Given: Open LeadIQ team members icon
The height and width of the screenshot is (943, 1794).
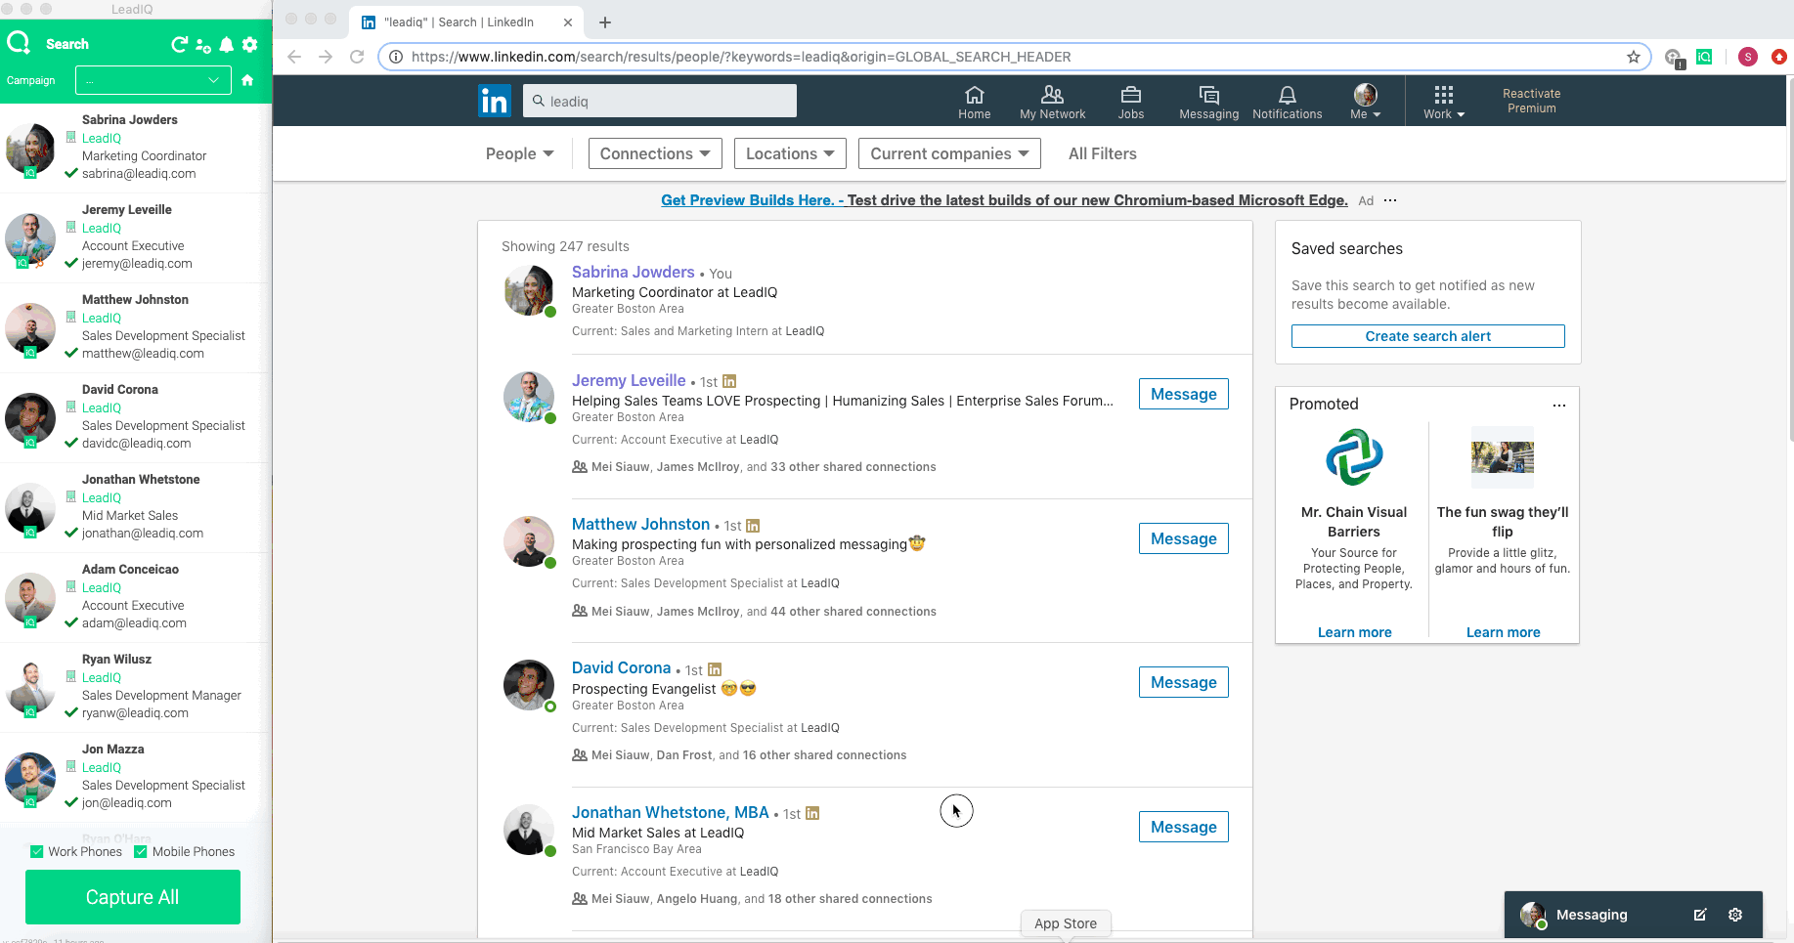Looking at the screenshot, I should click(203, 45).
